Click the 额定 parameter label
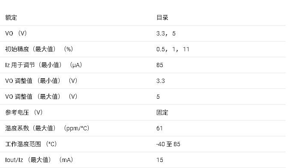The height and width of the screenshot is (168, 290). (11, 18)
